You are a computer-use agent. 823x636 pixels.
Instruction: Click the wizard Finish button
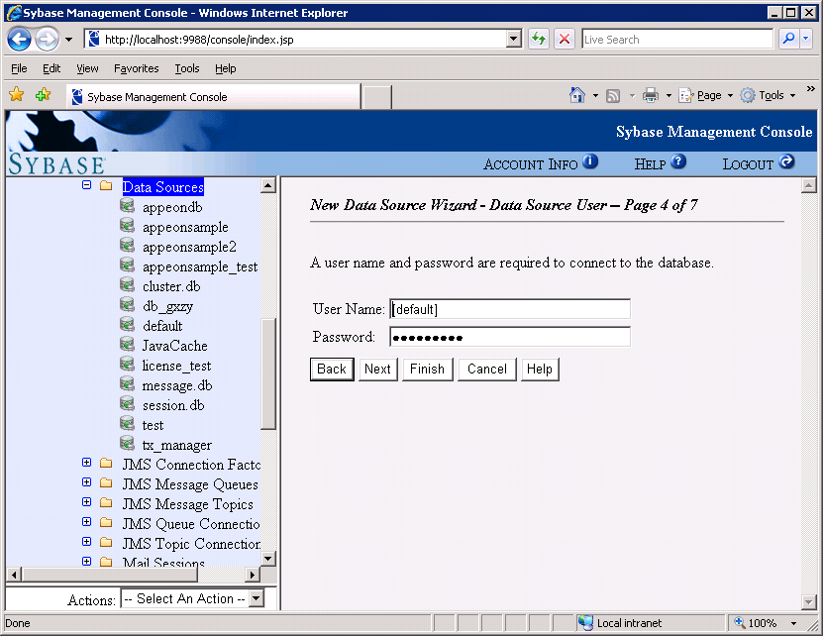click(427, 370)
